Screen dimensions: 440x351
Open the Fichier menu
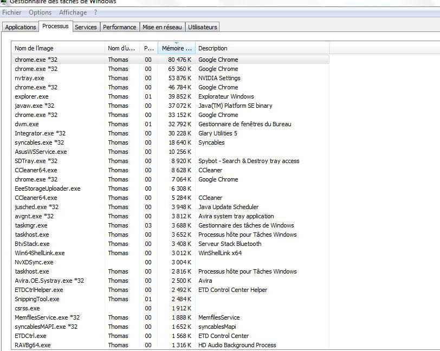pos(12,12)
